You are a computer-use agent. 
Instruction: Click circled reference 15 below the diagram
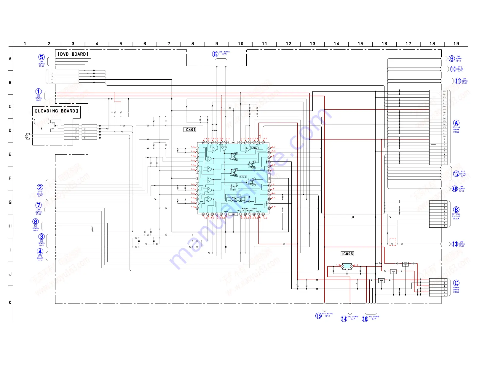pyautogui.click(x=318, y=316)
